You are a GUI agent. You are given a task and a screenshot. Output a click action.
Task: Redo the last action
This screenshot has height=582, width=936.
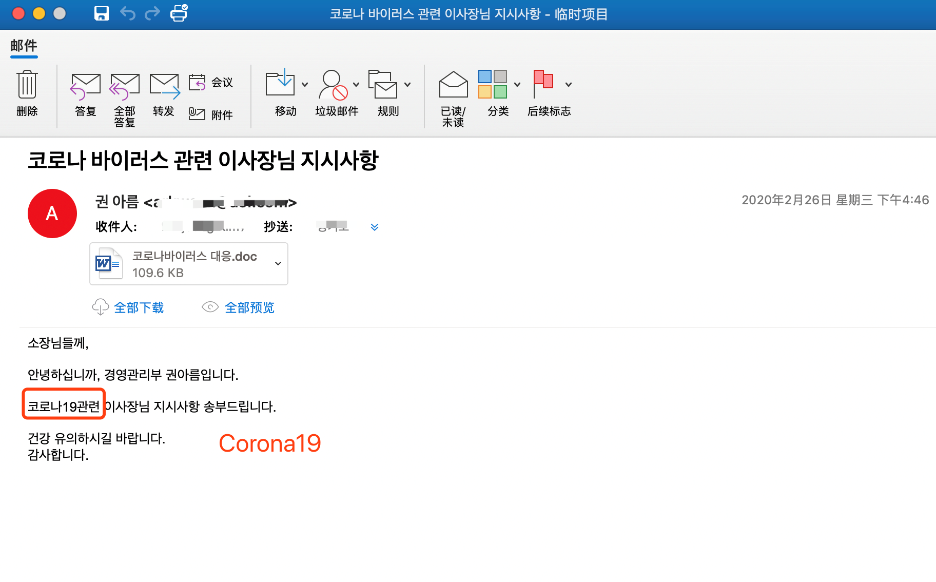[152, 13]
